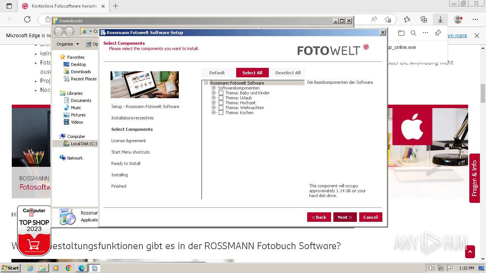The width and height of the screenshot is (486, 273).
Task: Click the taskbar clock 1:32 PM
Action: (x=467, y=268)
